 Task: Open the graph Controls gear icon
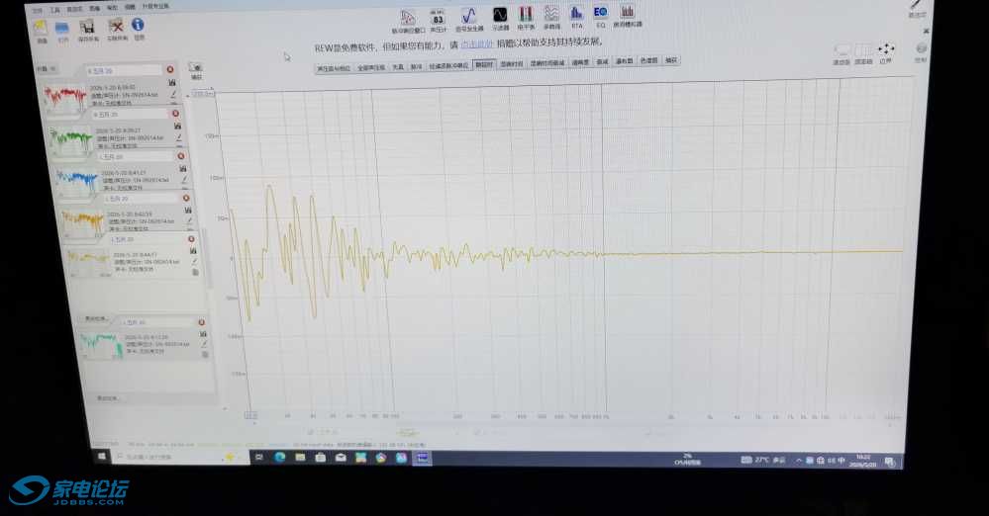tap(921, 52)
